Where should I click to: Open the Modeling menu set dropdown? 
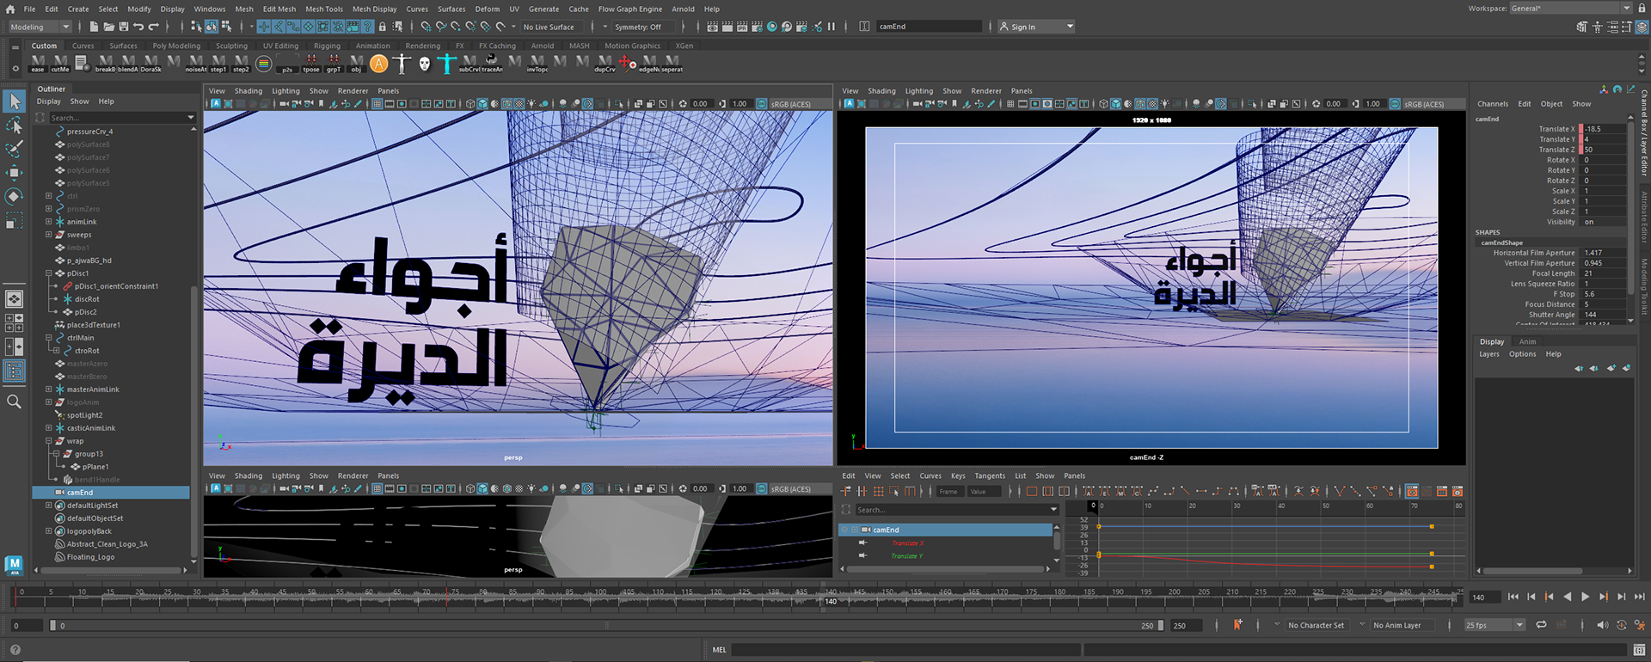click(40, 27)
